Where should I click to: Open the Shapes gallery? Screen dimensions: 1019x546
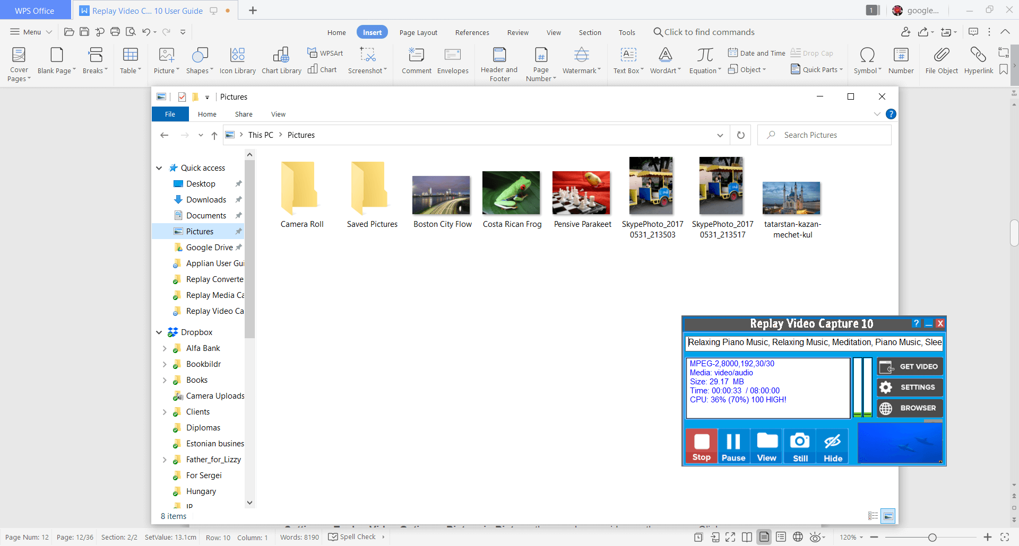200,60
